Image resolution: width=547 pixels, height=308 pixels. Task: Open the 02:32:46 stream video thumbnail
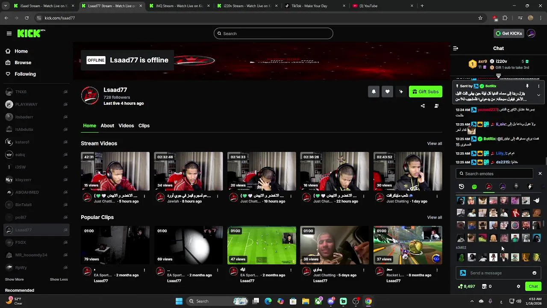pos(188,171)
